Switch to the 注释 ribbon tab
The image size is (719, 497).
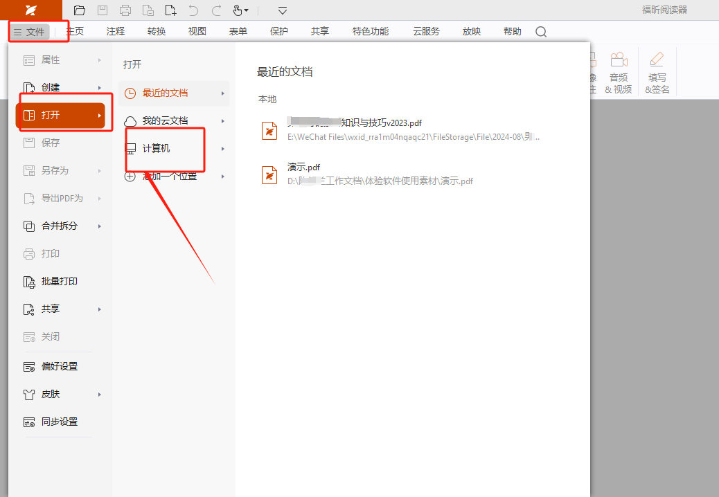116,32
